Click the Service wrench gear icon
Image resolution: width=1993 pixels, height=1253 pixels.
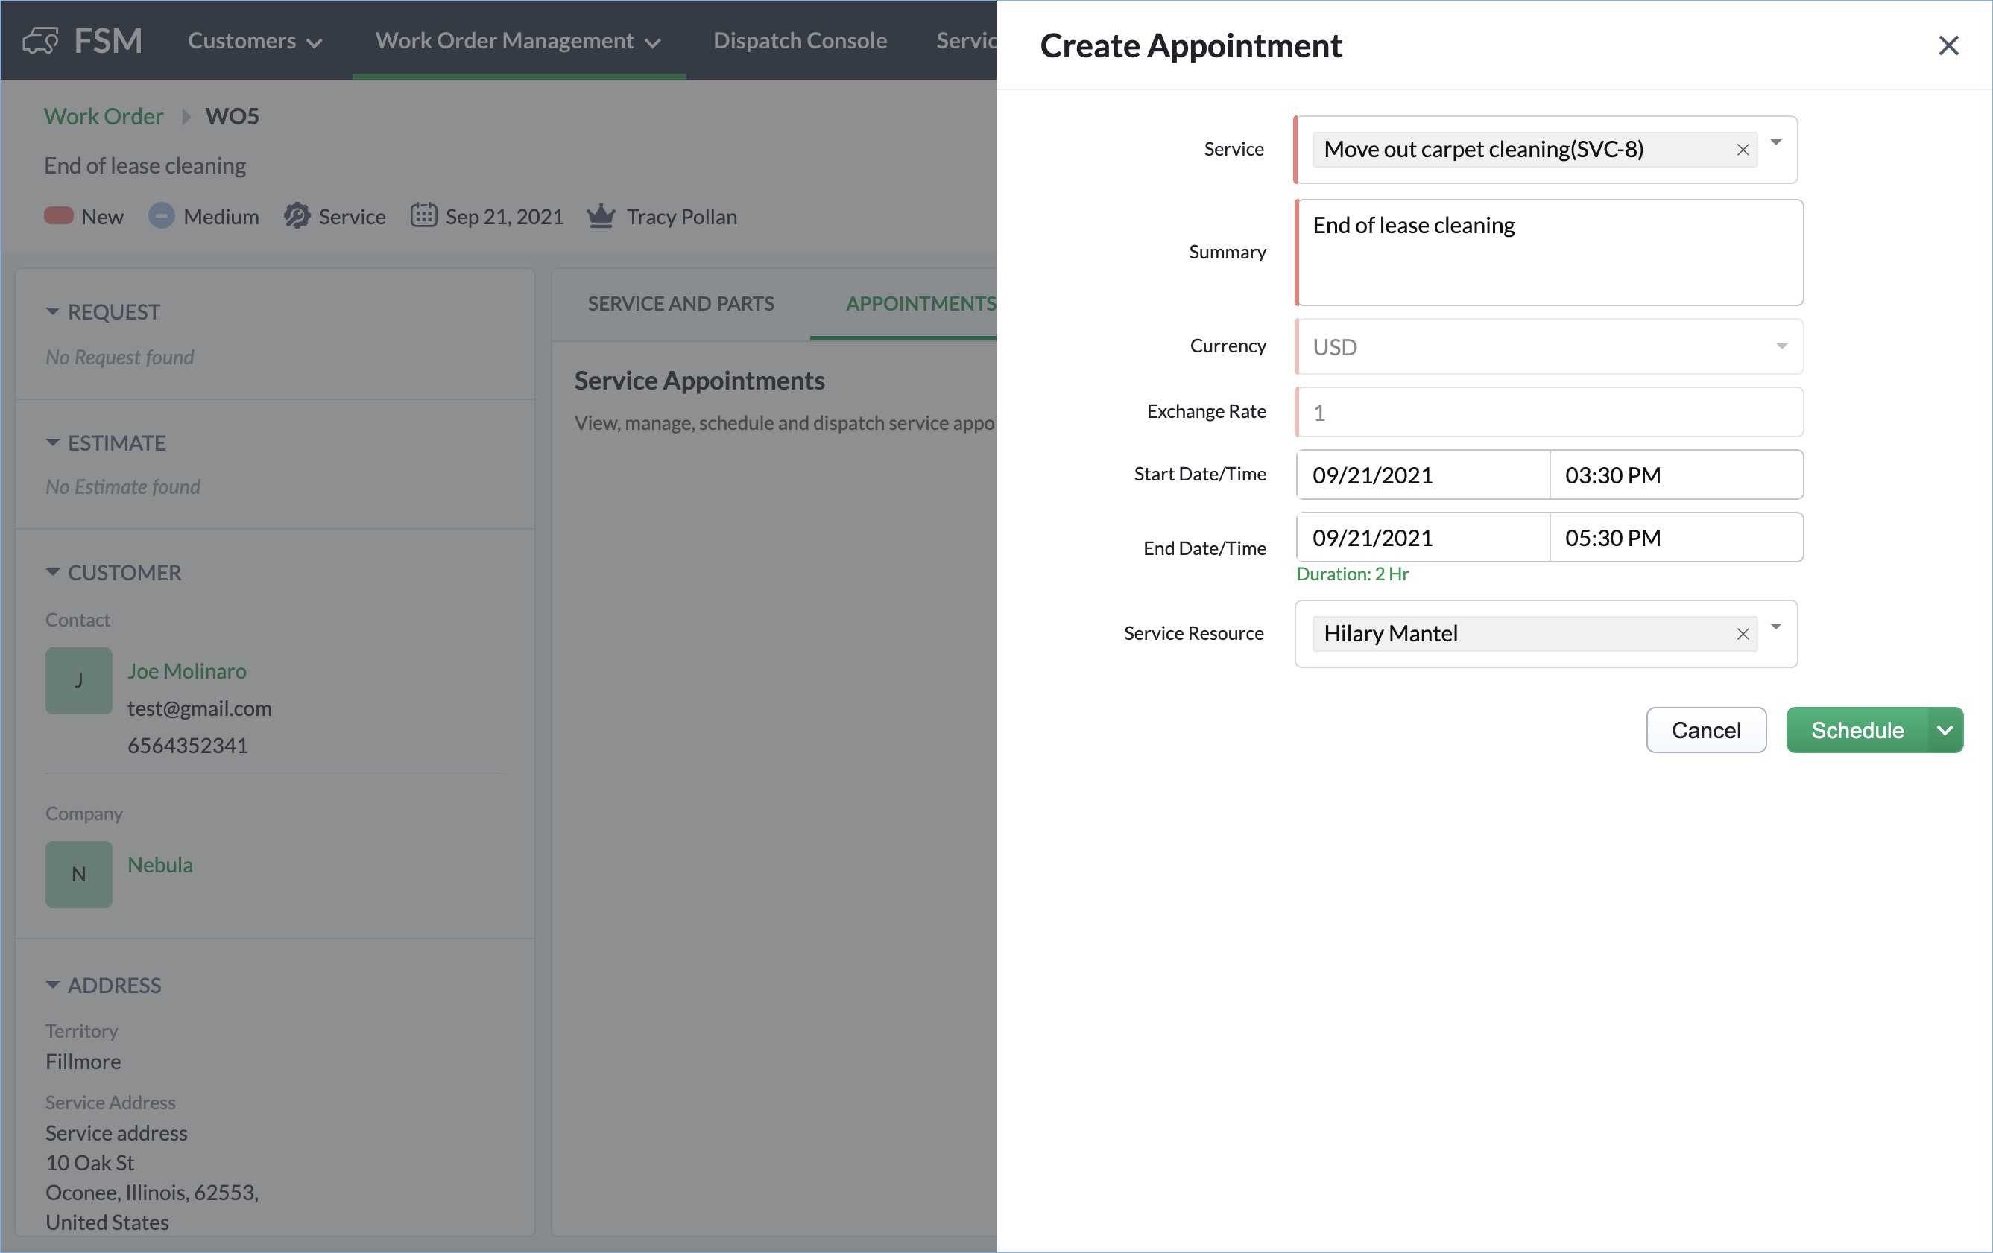coord(297,216)
